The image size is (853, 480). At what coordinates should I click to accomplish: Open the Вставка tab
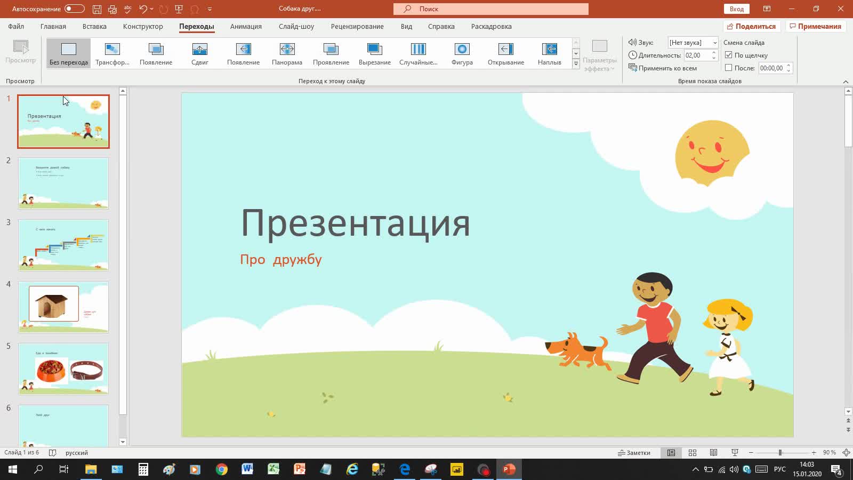[94, 26]
